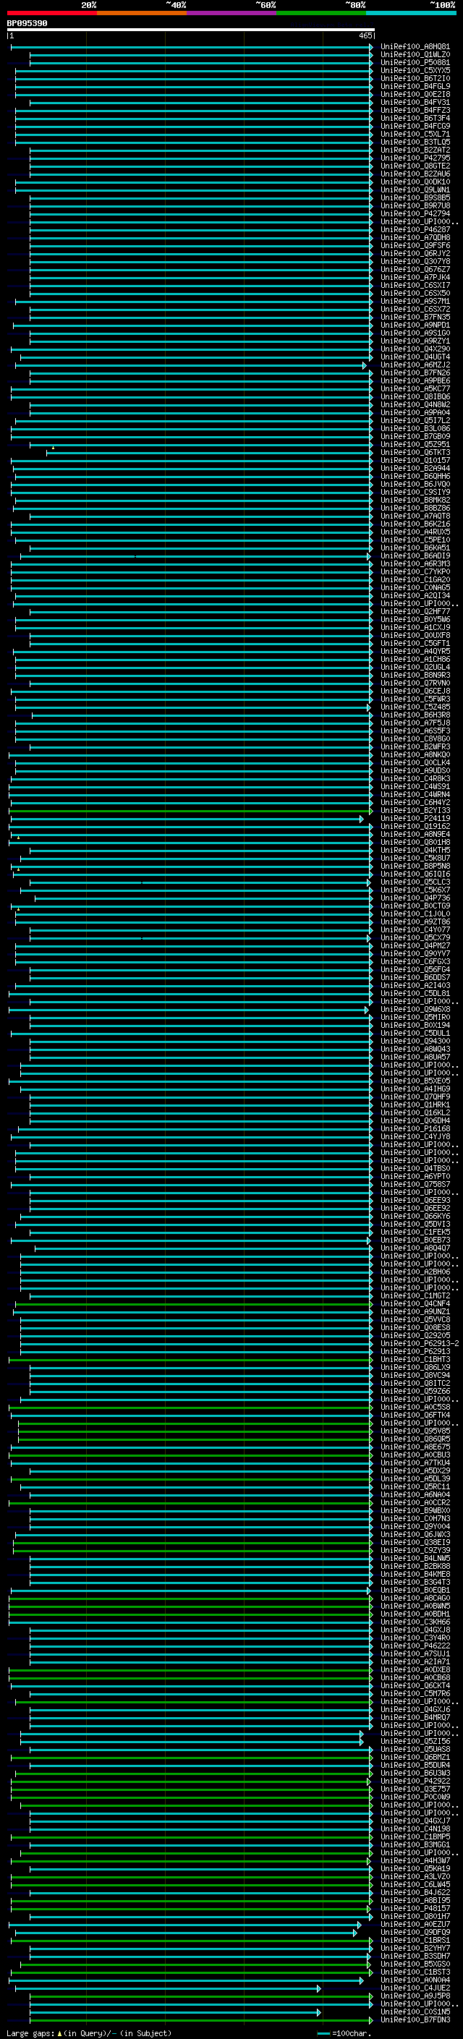This screenshot has height=2039, width=463.
Task: Open hit UniRef100_C5XYX5
Action: point(415,70)
